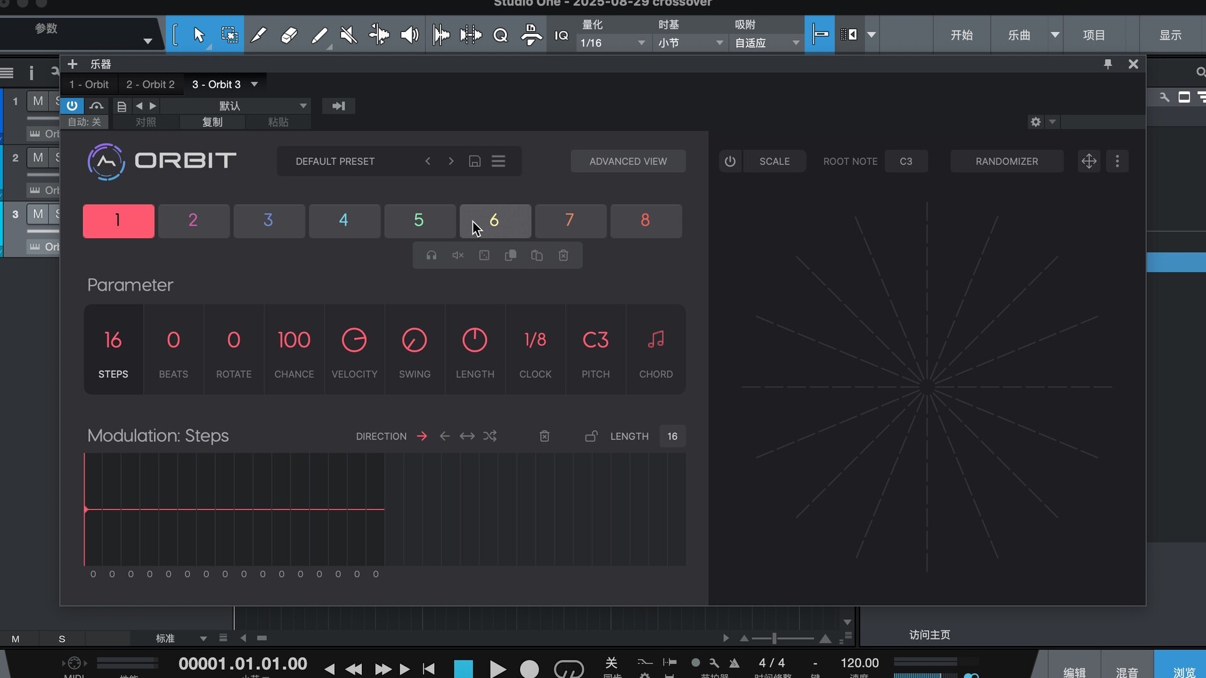The image size is (1206, 678).
Task: Open Orbit preset list menu icon
Action: click(x=499, y=161)
